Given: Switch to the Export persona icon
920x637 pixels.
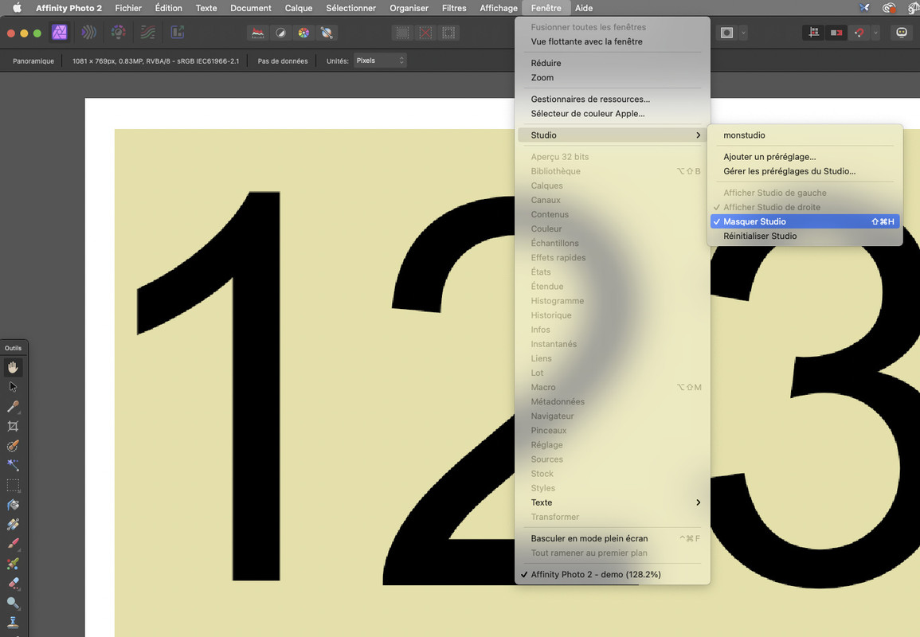Looking at the screenshot, I should pos(177,33).
